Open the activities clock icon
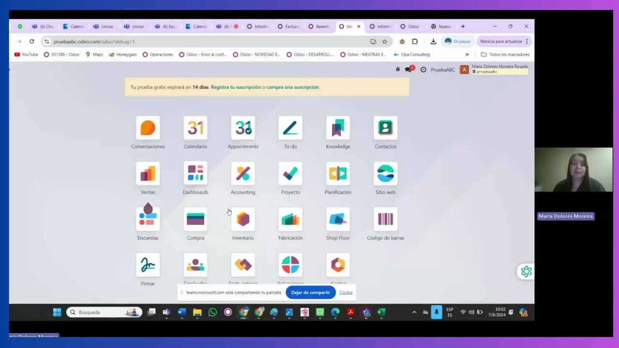The image size is (619, 348). [423, 70]
